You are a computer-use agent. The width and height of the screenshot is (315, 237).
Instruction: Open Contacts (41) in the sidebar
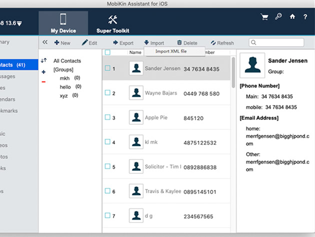(x=19, y=65)
